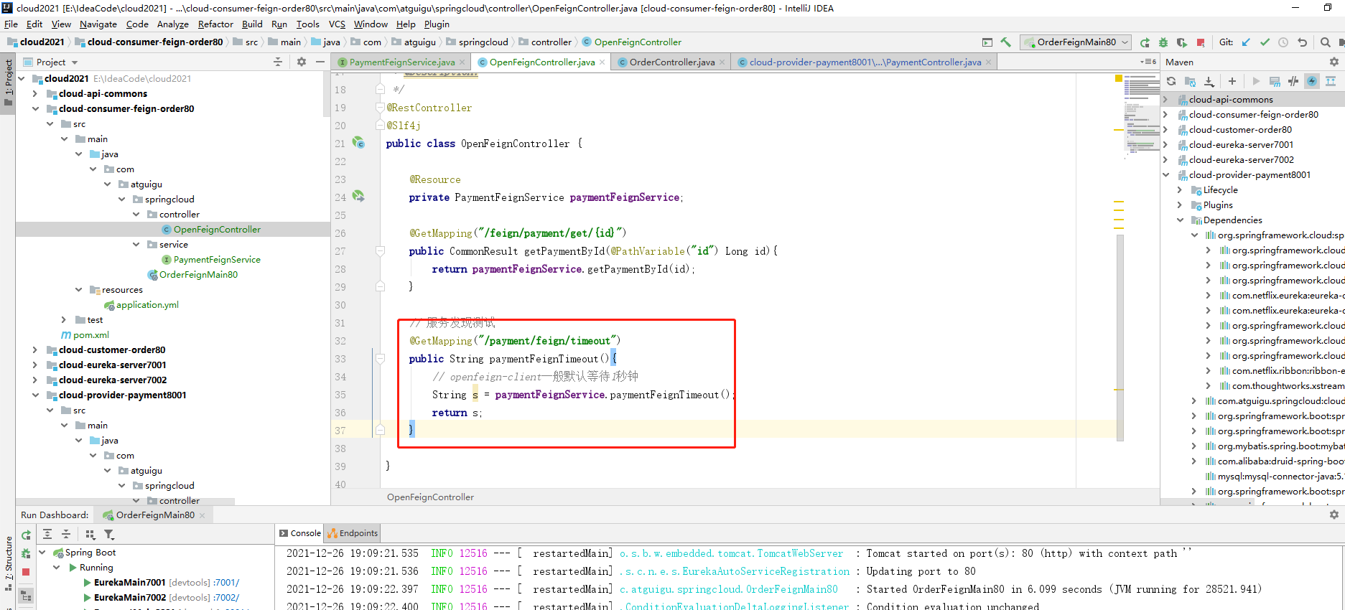This screenshot has height=610, width=1345.
Task: Hide the Project tool window
Action: click(x=320, y=62)
